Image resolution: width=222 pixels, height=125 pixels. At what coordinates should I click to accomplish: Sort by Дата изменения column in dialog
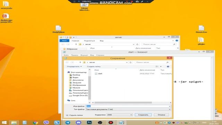pyautogui.click(x=147, y=70)
